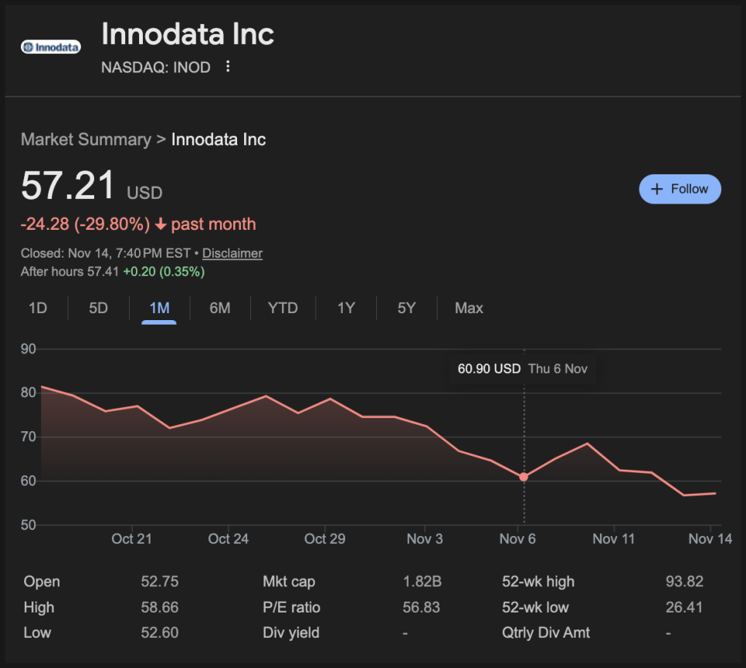The image size is (746, 668).
Task: Switch to YTD chart view
Action: click(x=283, y=308)
